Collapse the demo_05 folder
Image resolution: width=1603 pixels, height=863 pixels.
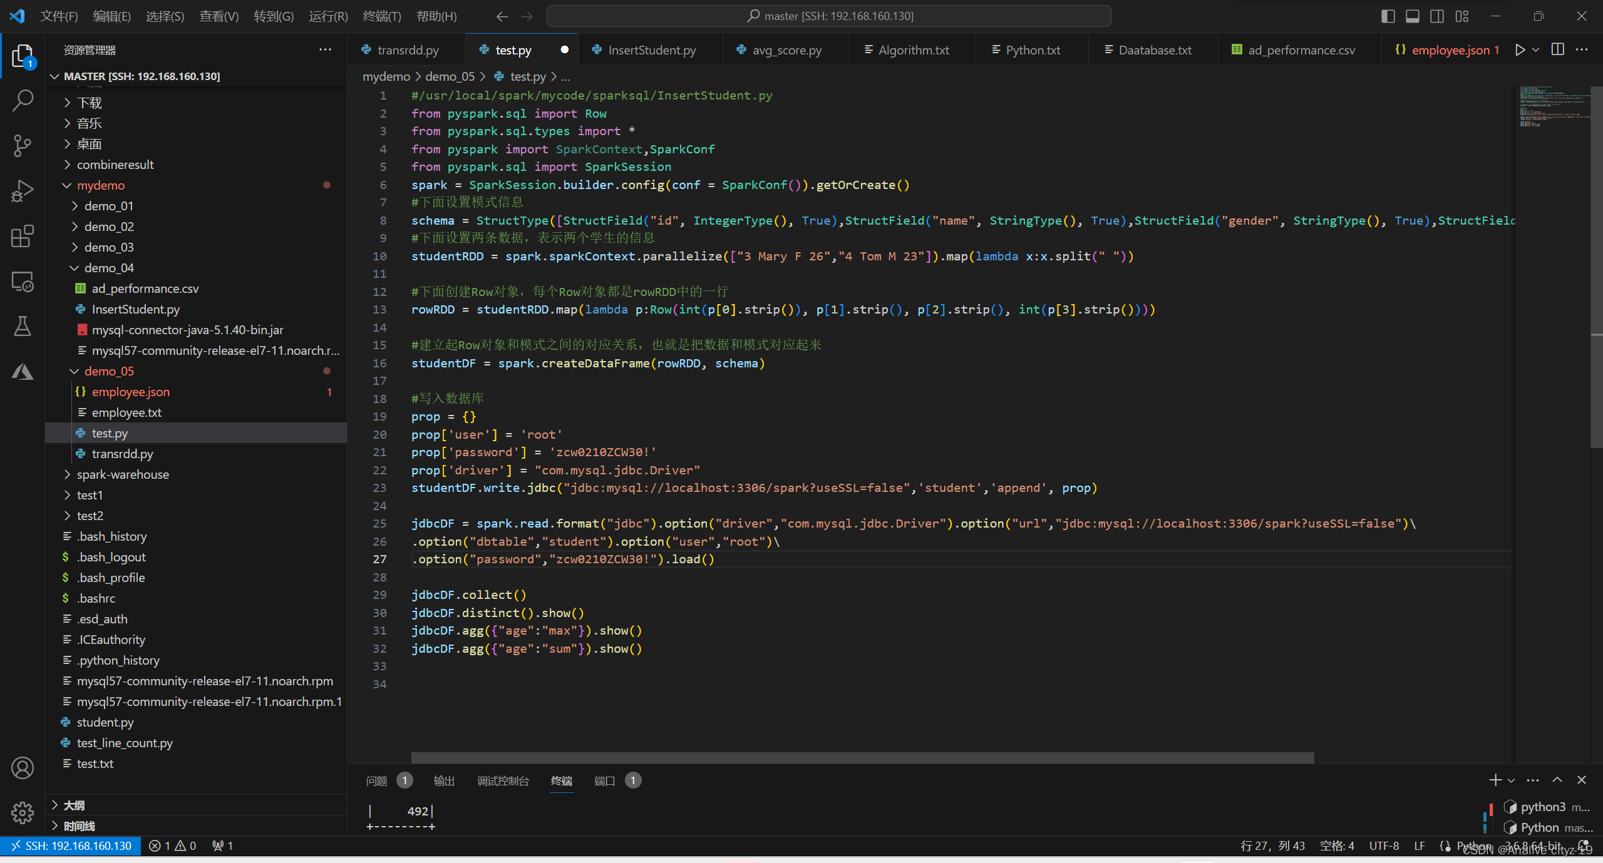[x=196, y=371]
